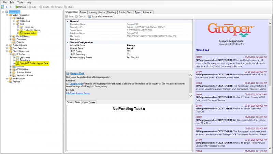This screenshot has height=154, width=273.
Task: Open the File Store link
Action: (71, 93)
